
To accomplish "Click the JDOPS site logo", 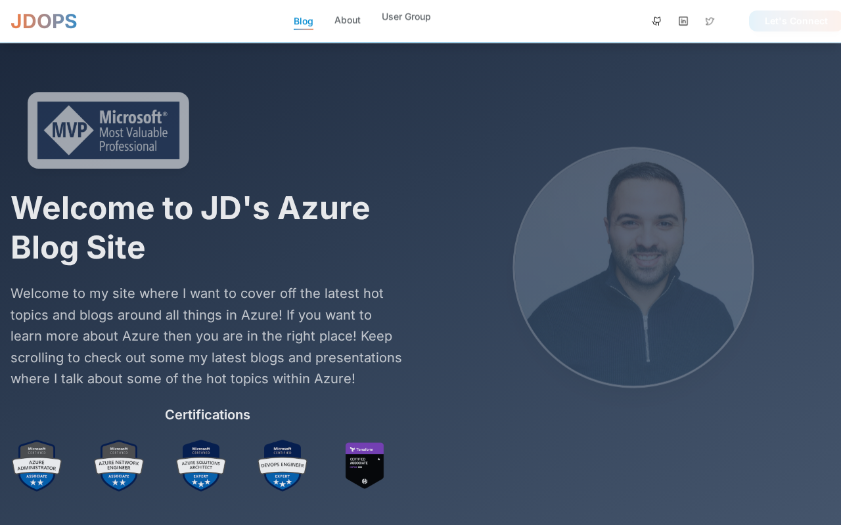I will (44, 21).
